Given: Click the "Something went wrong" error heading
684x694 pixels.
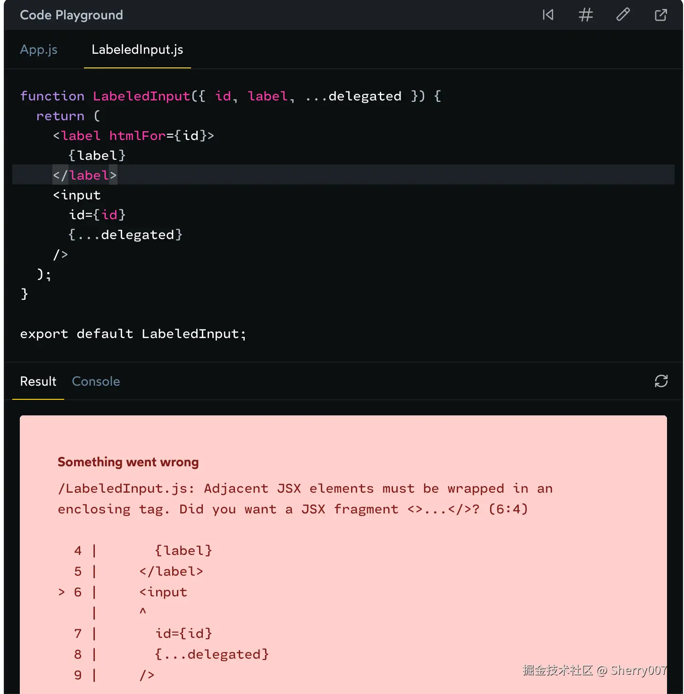Looking at the screenshot, I should pos(128,462).
